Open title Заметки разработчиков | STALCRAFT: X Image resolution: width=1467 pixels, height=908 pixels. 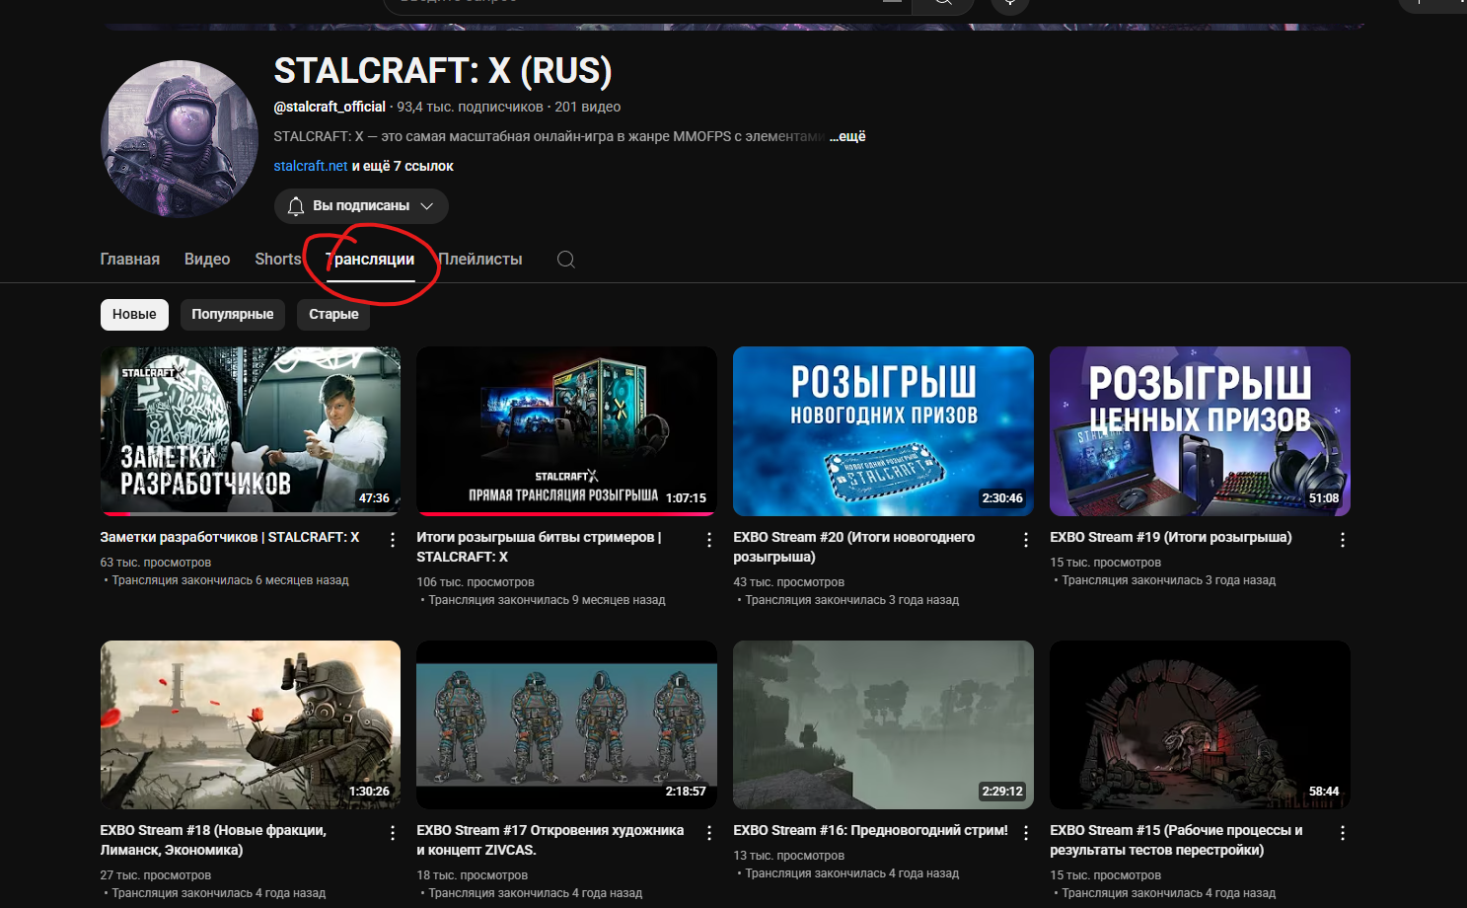click(x=230, y=538)
